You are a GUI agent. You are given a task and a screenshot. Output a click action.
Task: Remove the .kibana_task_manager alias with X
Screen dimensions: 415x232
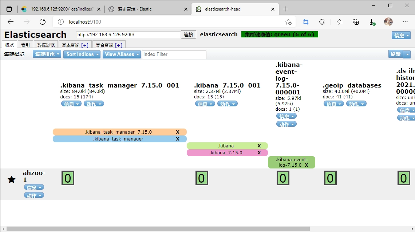coord(178,139)
